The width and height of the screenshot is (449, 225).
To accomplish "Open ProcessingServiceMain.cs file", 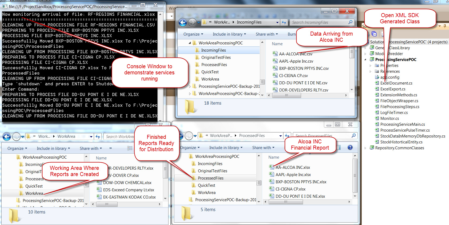I will click(403, 124).
